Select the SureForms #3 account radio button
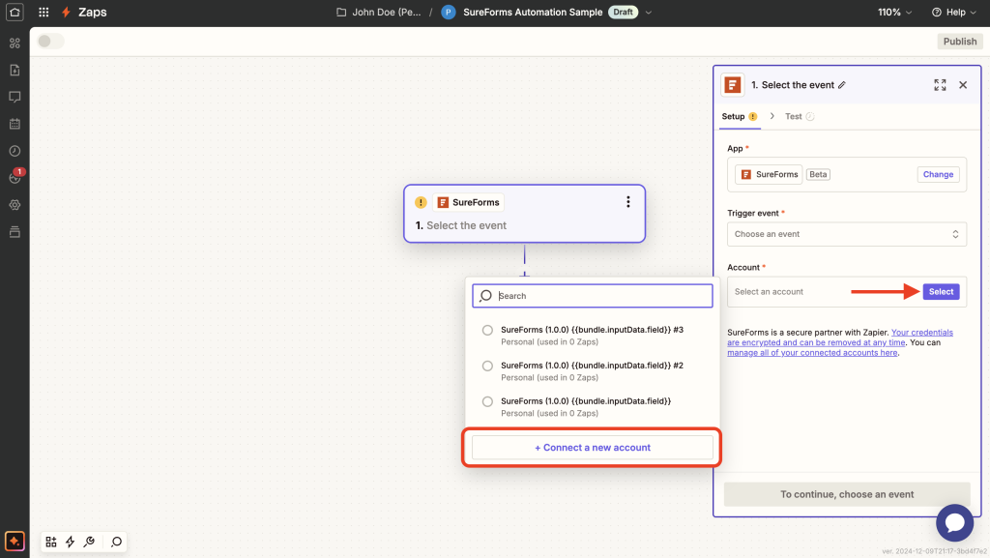This screenshot has height=558, width=990. 487,330
